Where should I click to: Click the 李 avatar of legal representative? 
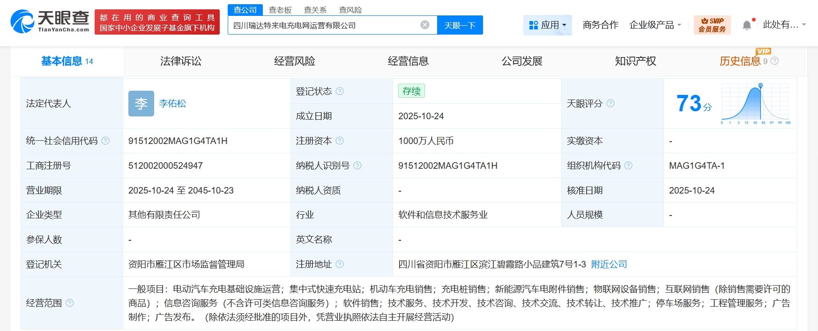click(141, 103)
